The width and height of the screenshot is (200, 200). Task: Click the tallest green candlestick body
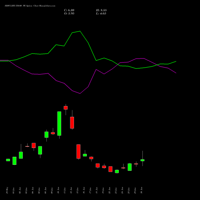pos(59,124)
